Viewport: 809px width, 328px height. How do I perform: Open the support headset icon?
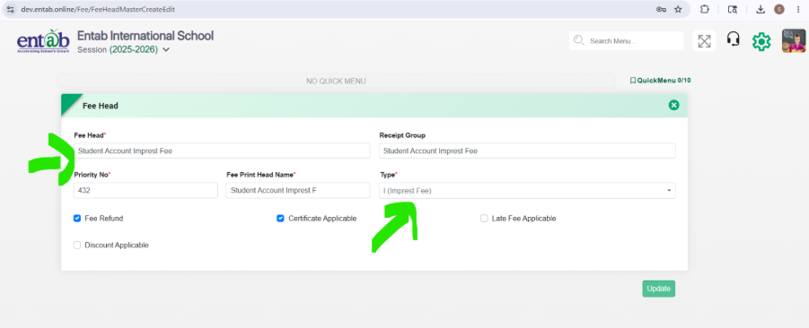[734, 39]
